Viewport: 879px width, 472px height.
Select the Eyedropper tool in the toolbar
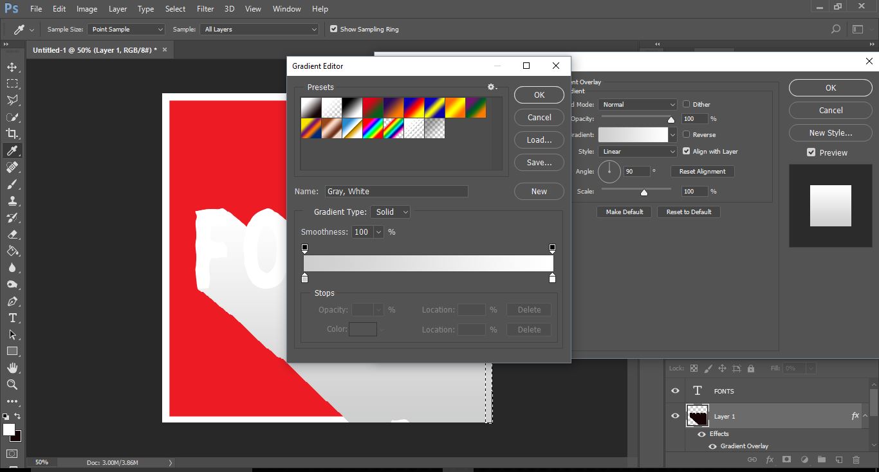(12, 150)
